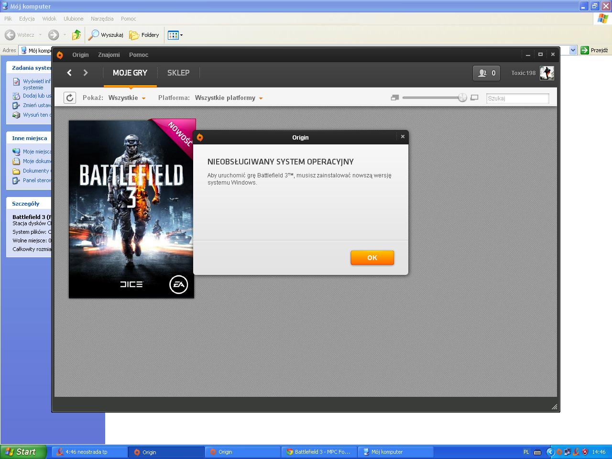Click the Wstecz back button in Explorer
The image size is (612, 459).
pyautogui.click(x=20, y=35)
